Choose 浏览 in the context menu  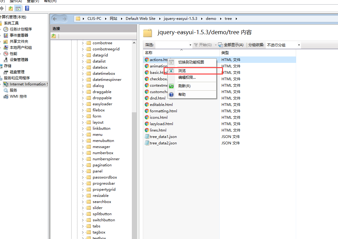pyautogui.click(x=192, y=71)
